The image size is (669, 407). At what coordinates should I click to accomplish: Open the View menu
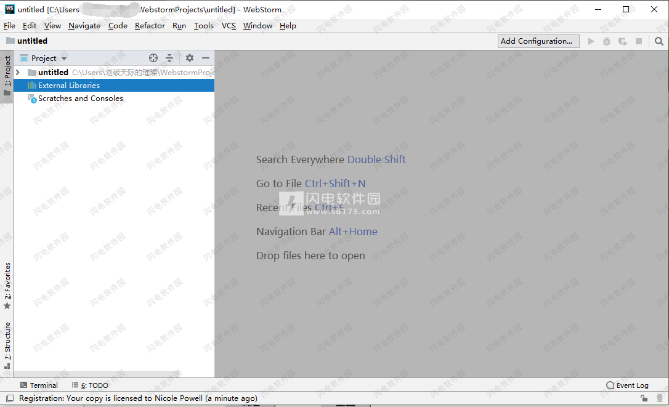point(52,26)
